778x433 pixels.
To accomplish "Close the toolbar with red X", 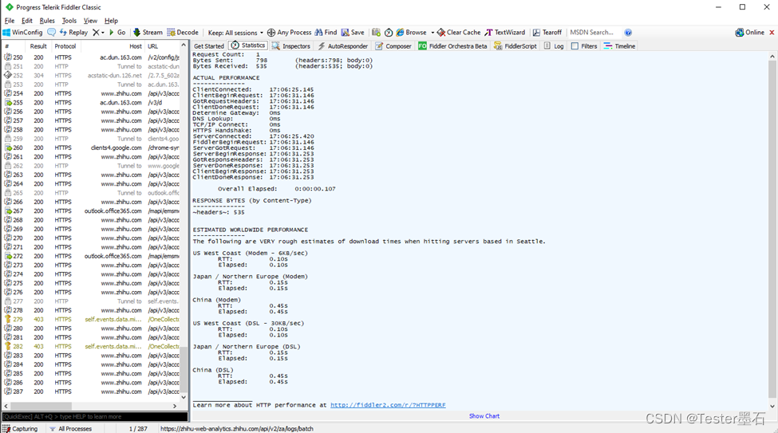I will coord(772,32).
